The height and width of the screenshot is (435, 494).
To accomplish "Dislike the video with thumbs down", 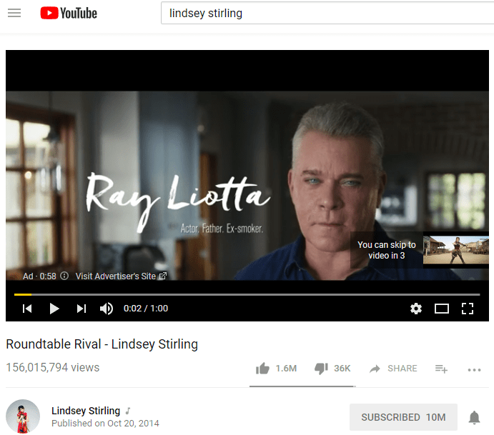I will (321, 369).
